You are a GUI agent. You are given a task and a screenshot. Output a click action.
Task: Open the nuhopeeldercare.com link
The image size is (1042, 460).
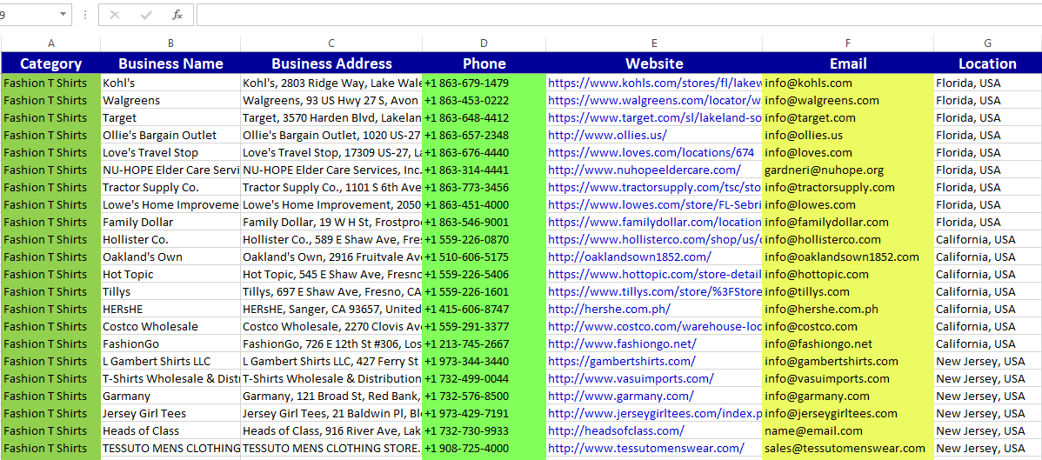click(644, 170)
